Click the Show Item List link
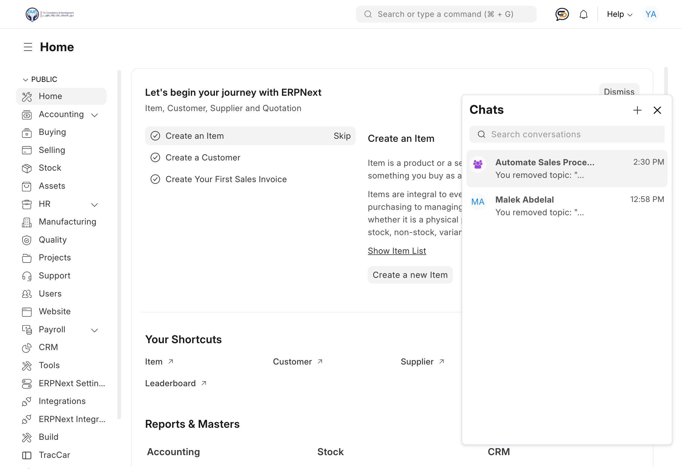 pyautogui.click(x=397, y=251)
